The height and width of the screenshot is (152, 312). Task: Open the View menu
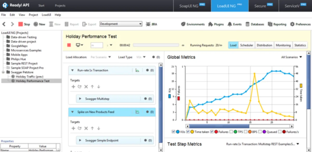point(22,15)
